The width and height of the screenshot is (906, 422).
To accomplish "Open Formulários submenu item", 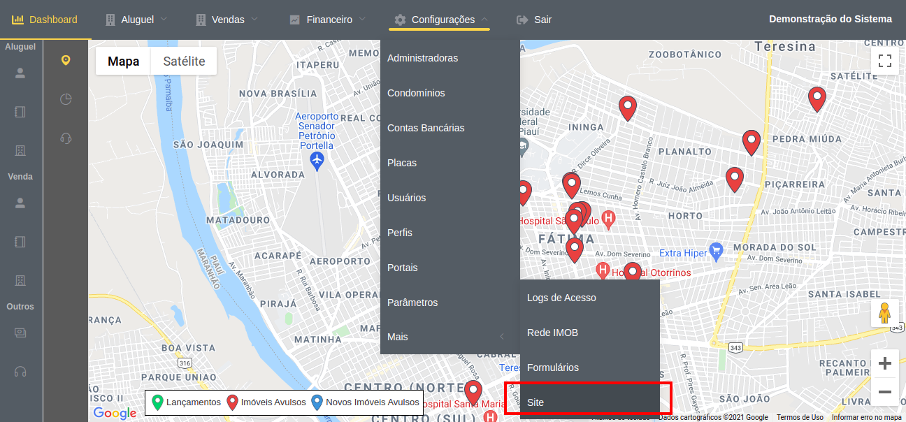I will [x=590, y=368].
